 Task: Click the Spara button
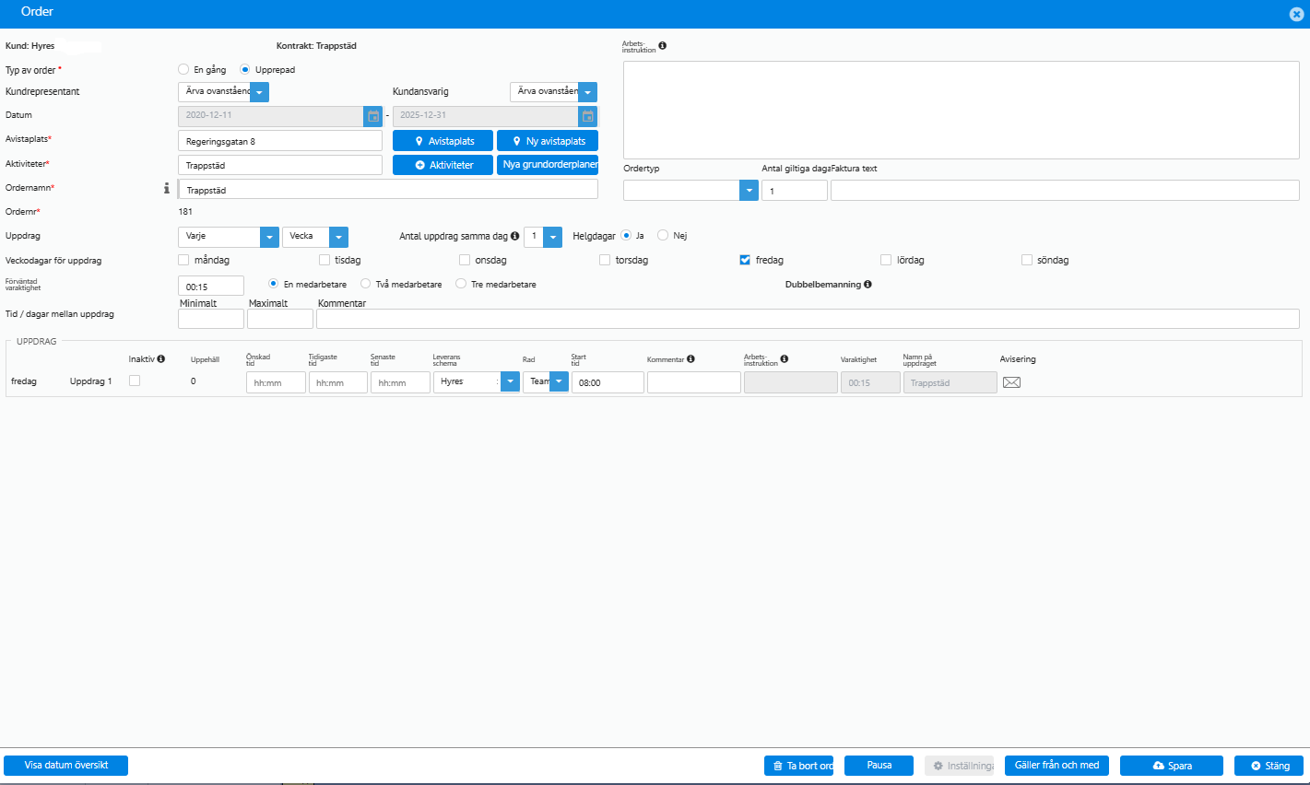(x=1172, y=766)
